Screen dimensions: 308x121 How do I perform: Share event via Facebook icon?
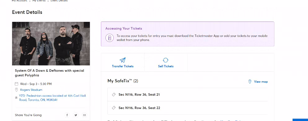pyautogui.click(x=67, y=115)
